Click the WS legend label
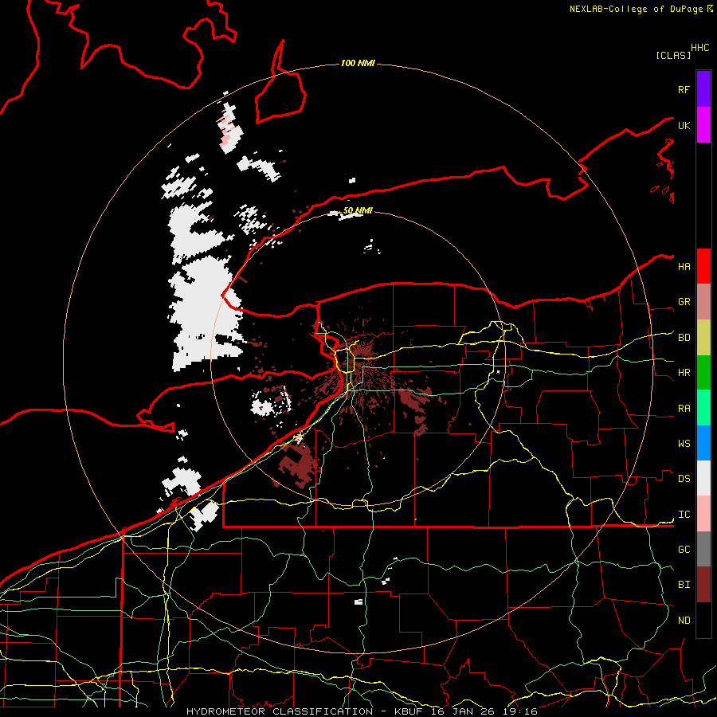Viewport: 717px width, 717px height. coord(684,444)
